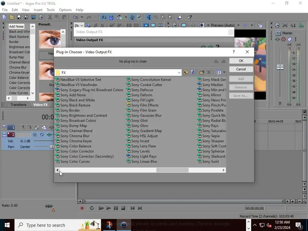Click the scissors Cut icon in toolbar

(x=50, y=17)
